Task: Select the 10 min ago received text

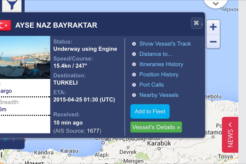Action: (68, 123)
